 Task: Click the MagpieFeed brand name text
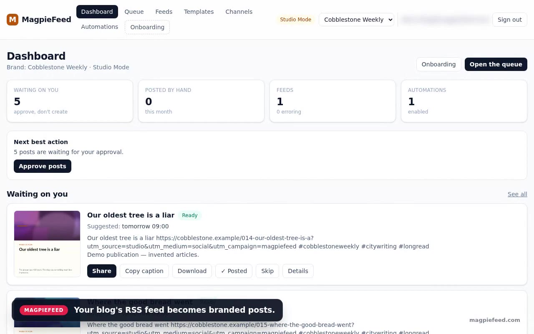pos(46,20)
